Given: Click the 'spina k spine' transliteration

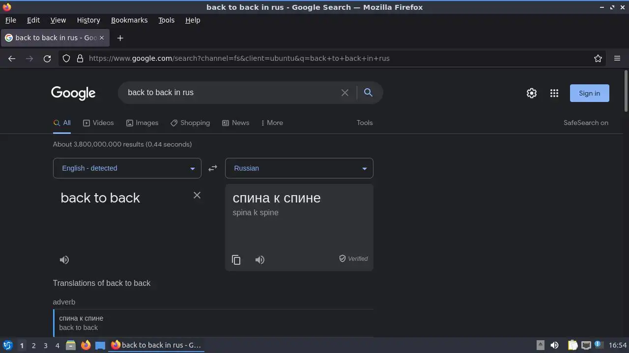Looking at the screenshot, I should click(256, 213).
